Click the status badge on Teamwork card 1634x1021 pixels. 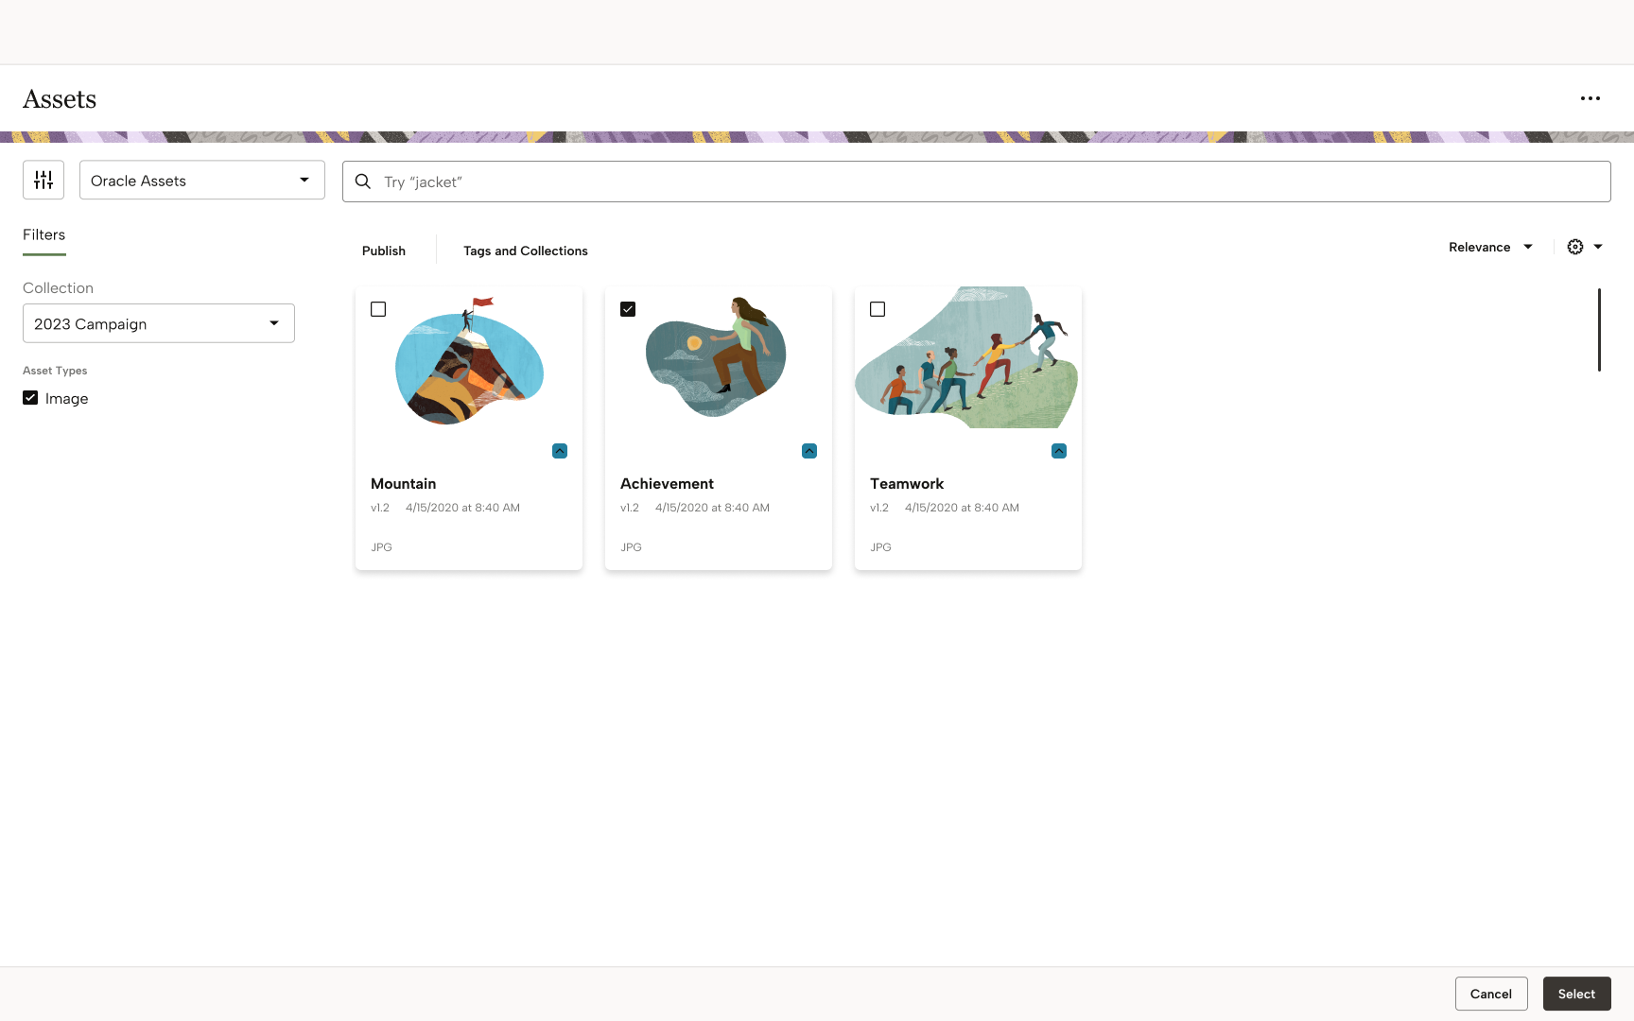1059,451
